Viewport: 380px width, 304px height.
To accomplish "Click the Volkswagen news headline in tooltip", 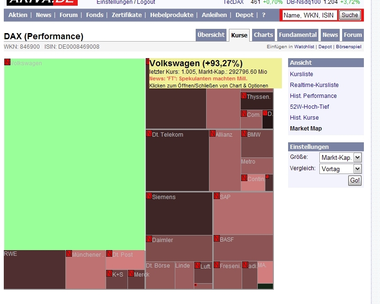I will (198, 78).
